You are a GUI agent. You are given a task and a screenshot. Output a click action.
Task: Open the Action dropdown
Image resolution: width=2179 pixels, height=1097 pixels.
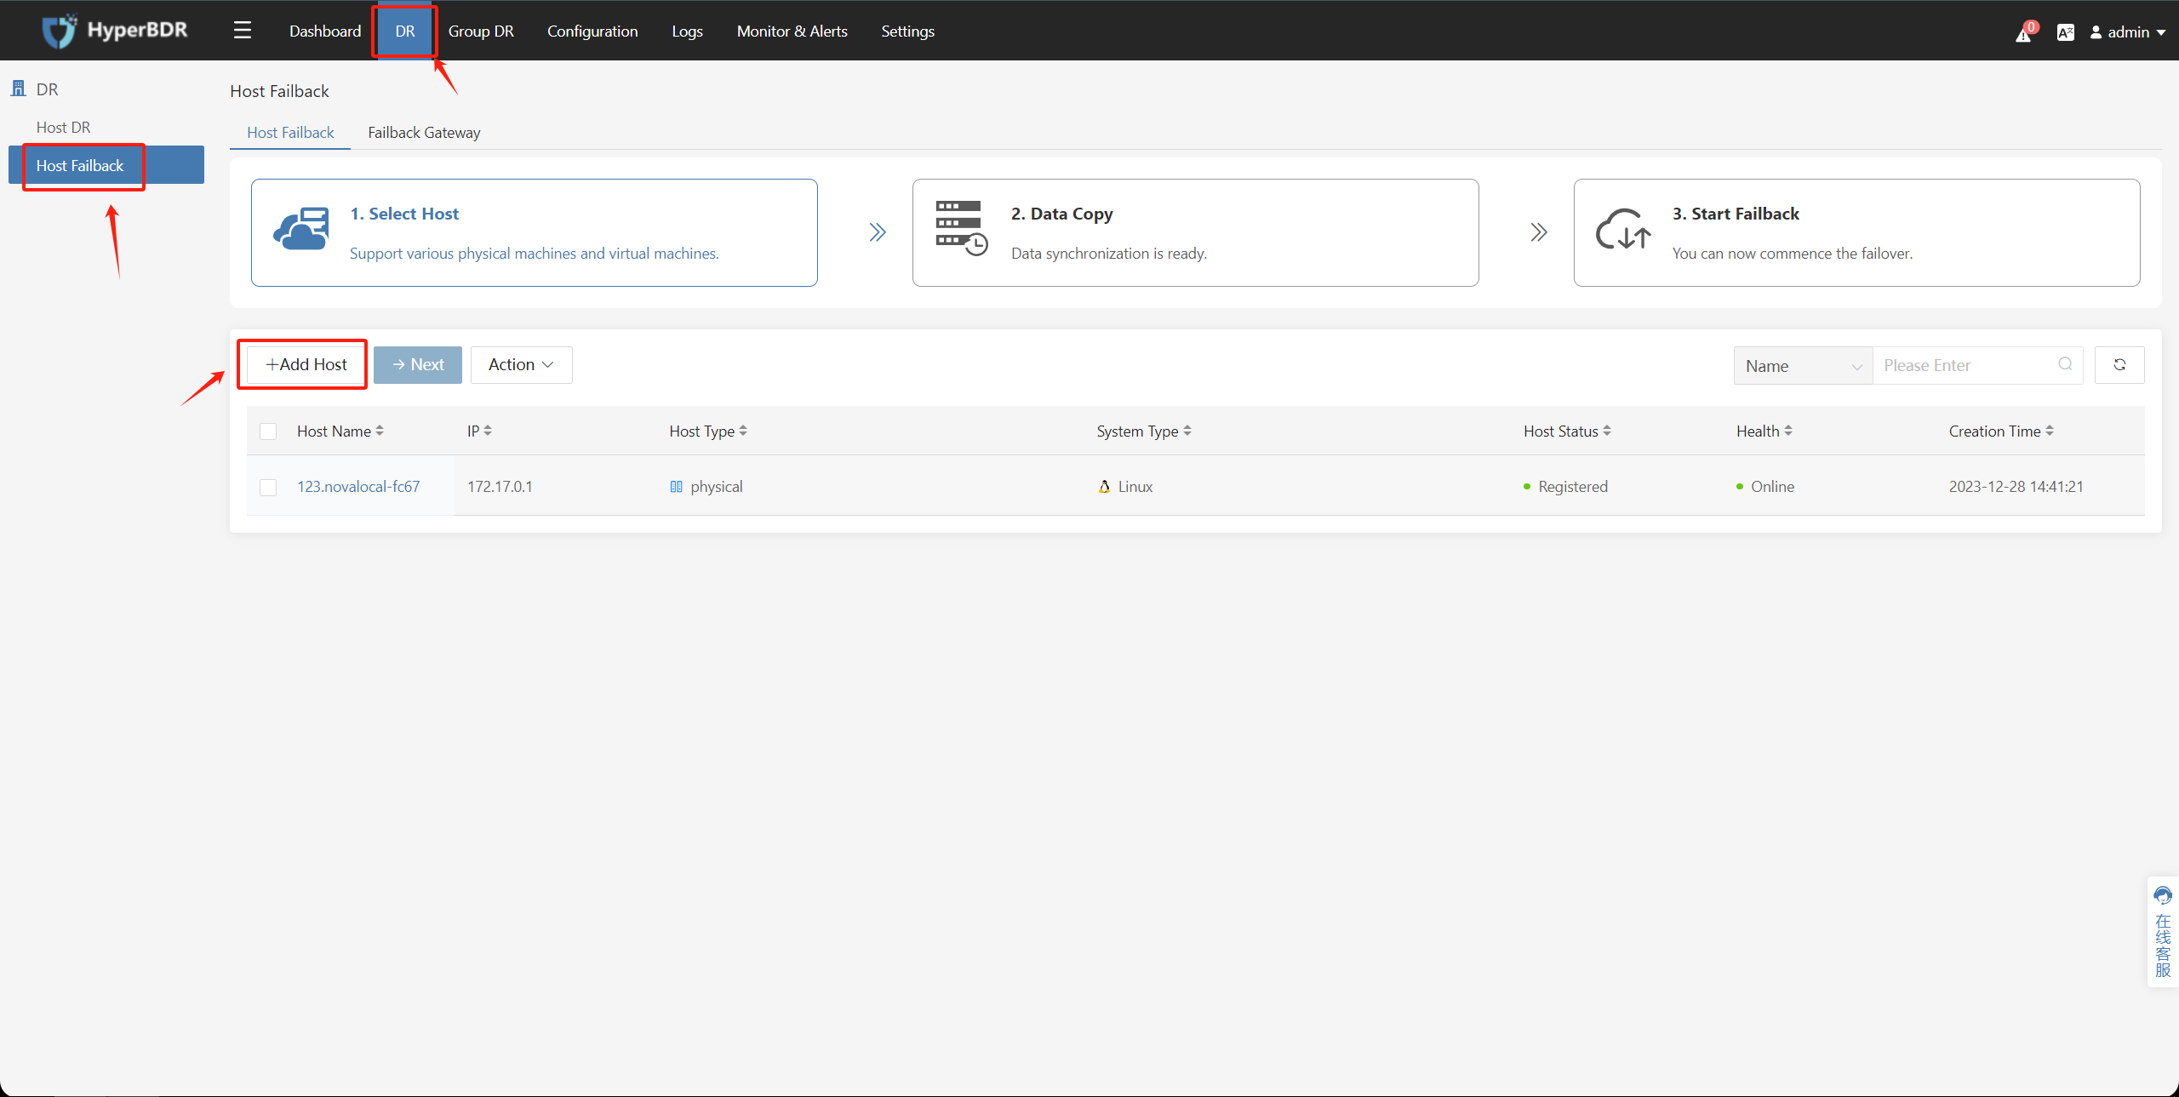(x=520, y=364)
